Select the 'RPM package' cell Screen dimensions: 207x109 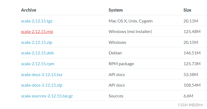point(121,64)
